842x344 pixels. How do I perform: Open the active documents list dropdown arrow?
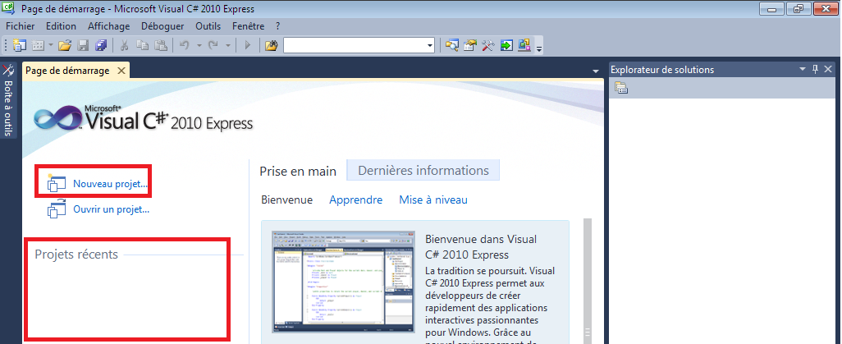pos(595,71)
